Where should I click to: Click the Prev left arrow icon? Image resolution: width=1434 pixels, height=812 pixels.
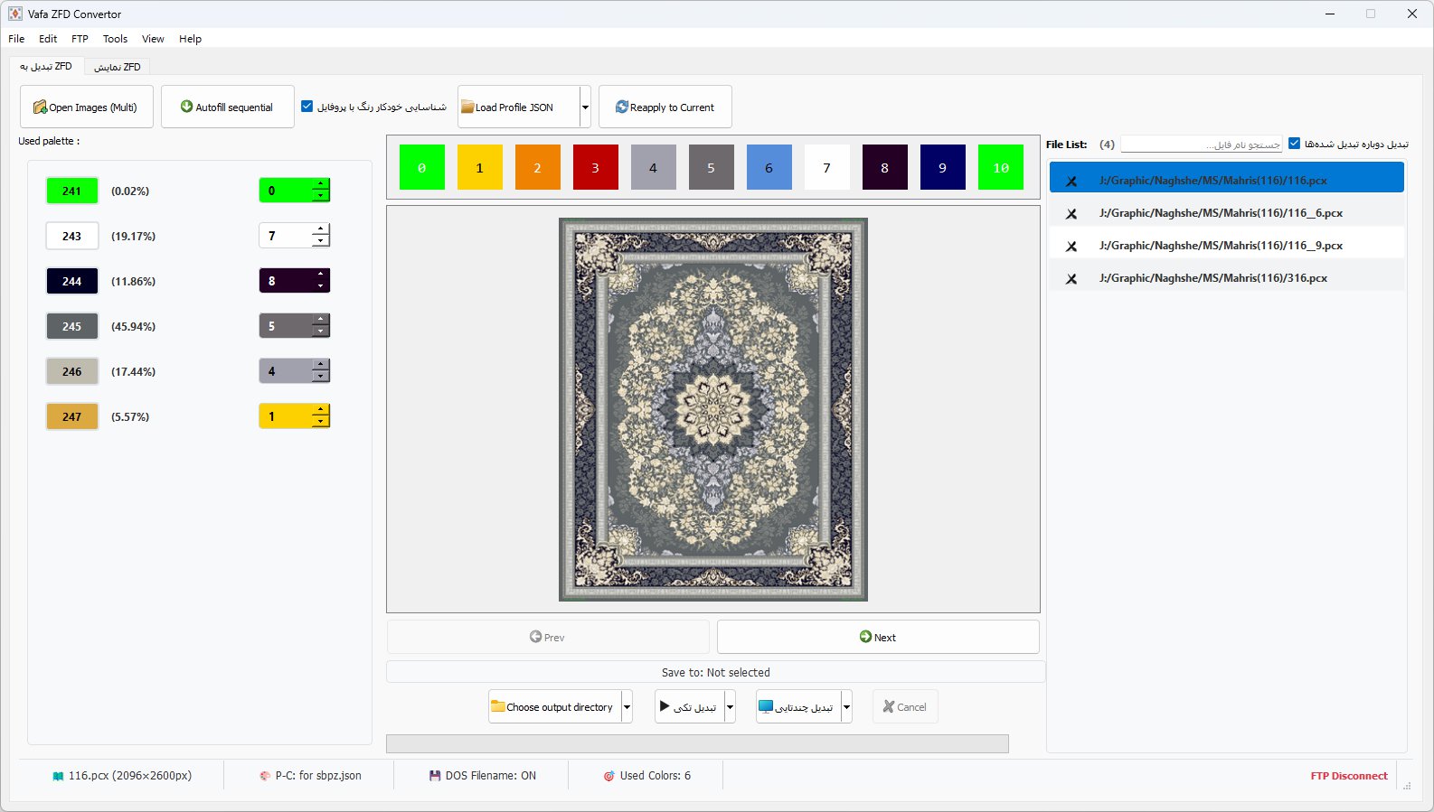pos(535,637)
